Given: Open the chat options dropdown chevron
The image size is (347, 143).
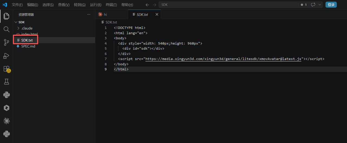Looking at the screenshot, I should 320,5.
